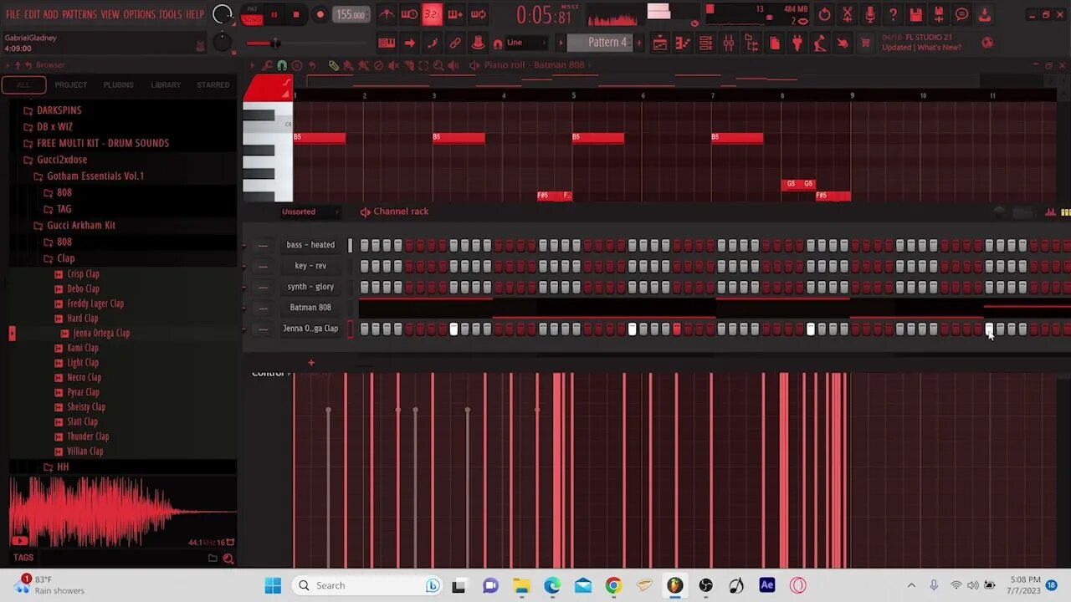Screen dimensions: 1071x602
Task: Click the key - rev channel button
Action: pos(310,266)
